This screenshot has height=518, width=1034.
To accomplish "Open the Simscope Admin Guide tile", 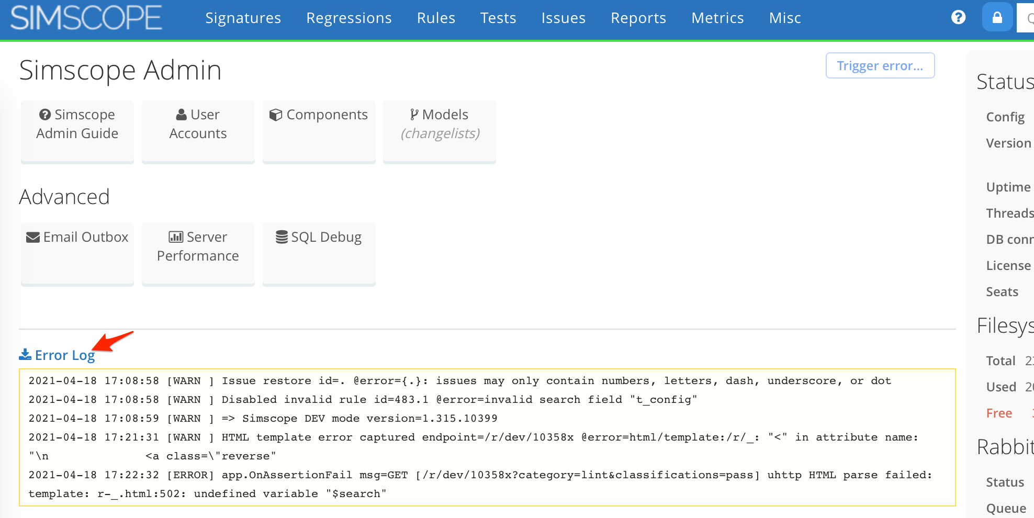I will pyautogui.click(x=77, y=132).
